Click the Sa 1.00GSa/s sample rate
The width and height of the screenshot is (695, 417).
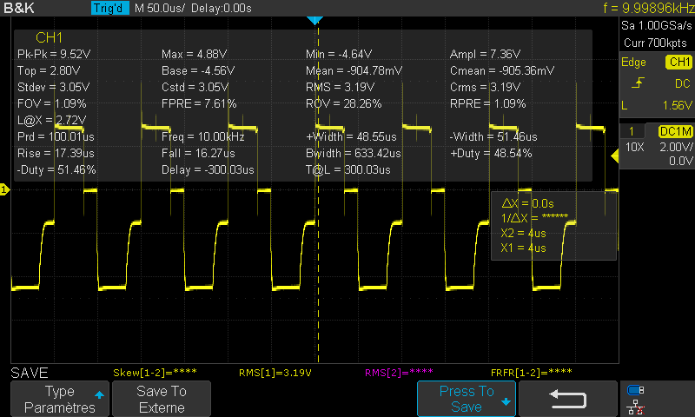(657, 26)
